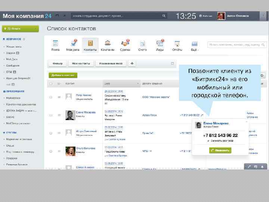Open the actions menu for Ольга Ваганова's row

(x=59, y=151)
